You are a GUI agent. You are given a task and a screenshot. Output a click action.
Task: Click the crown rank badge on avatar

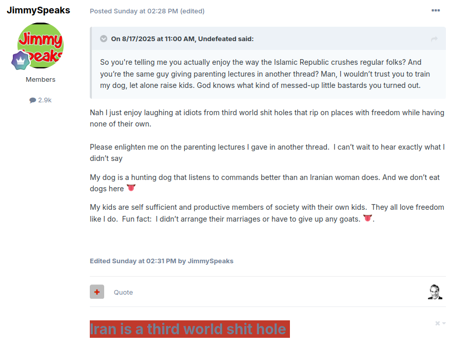[x=21, y=61]
